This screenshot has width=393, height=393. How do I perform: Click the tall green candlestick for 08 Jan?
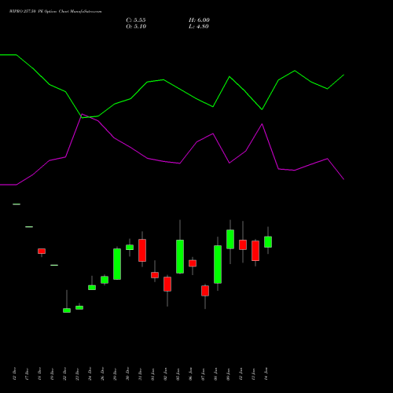(218, 264)
